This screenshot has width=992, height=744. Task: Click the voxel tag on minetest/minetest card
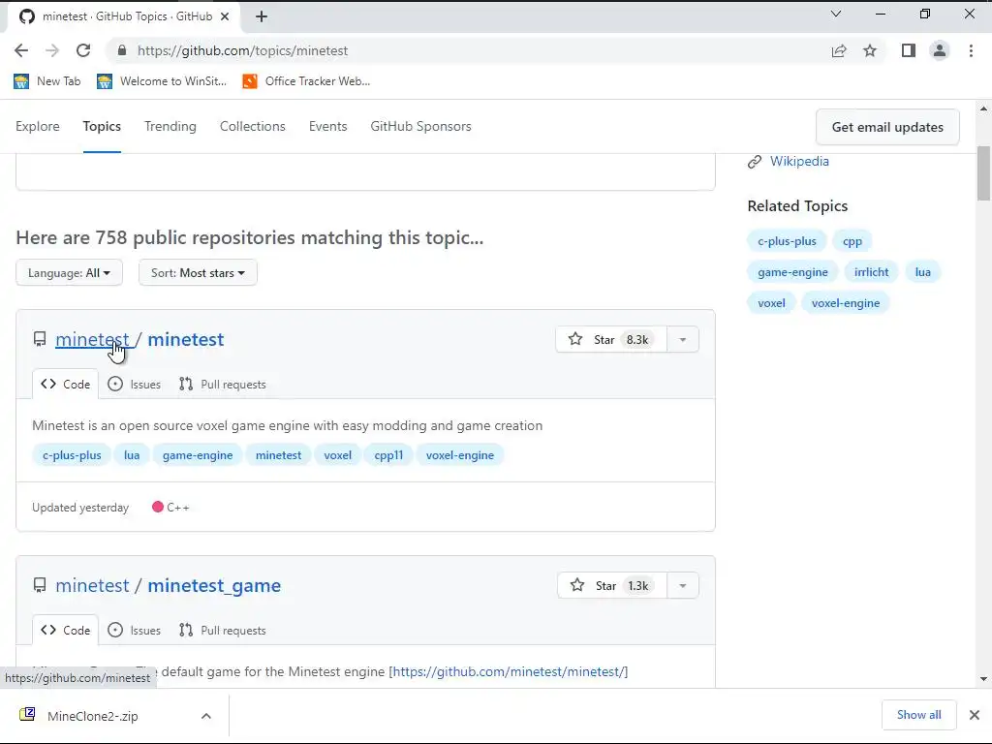coord(337,455)
